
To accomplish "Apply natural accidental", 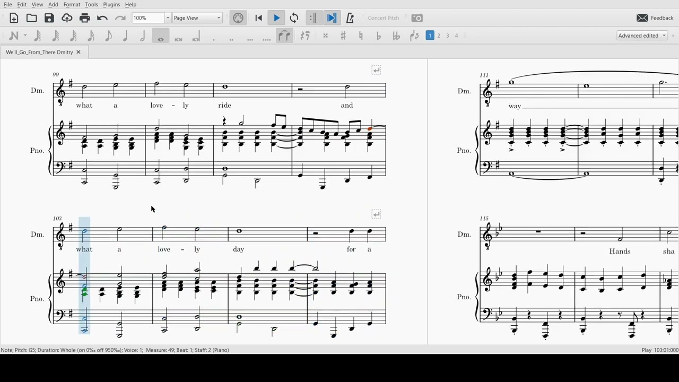I will tap(361, 36).
